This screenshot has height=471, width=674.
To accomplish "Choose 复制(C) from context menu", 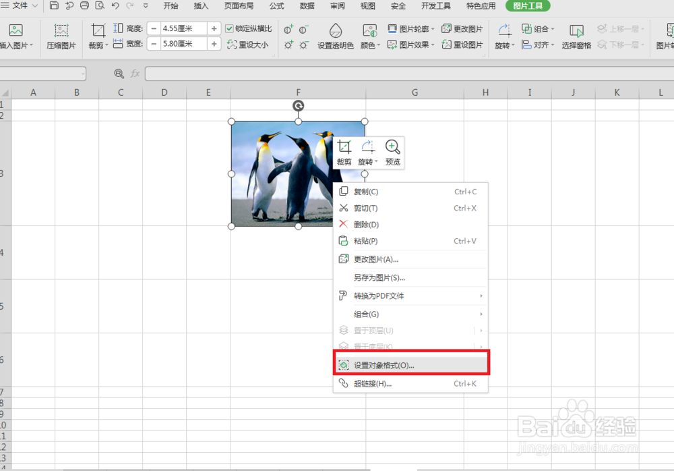I will tap(410, 192).
